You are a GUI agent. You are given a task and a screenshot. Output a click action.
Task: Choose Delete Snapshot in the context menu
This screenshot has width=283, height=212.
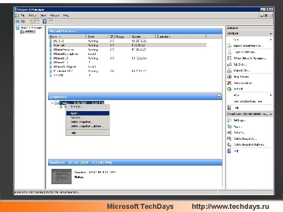88,122
